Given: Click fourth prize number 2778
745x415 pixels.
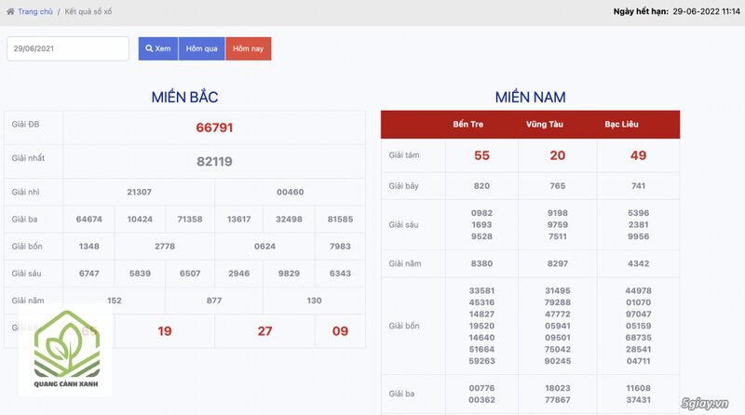Looking at the screenshot, I should pyautogui.click(x=165, y=246).
